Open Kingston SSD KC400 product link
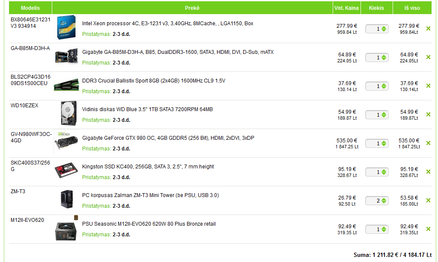 (148, 167)
